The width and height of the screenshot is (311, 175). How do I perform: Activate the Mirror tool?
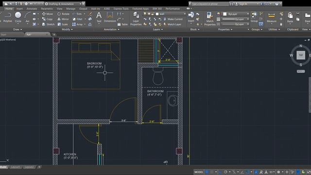(x=63, y=19)
